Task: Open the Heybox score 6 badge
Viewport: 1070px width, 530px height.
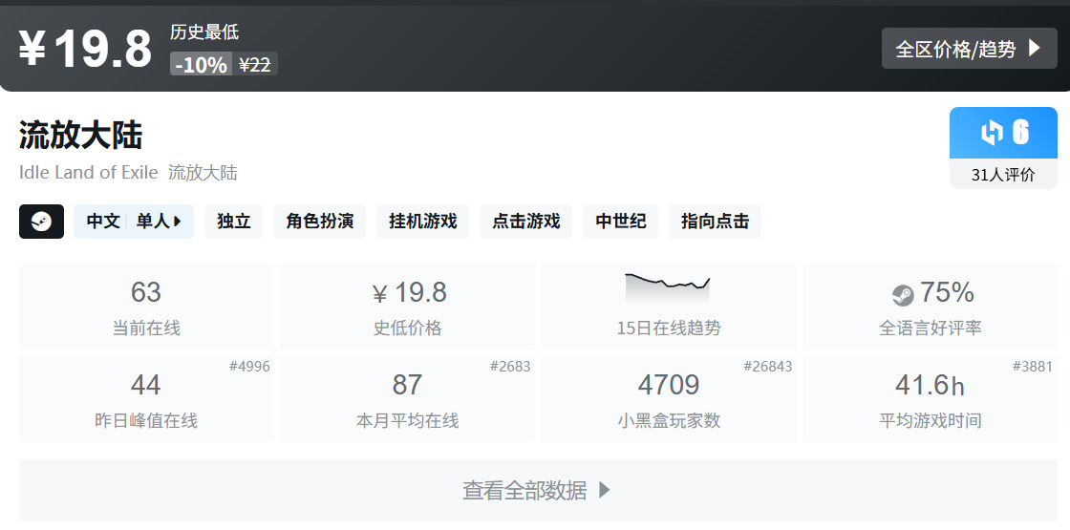Action: click(x=1003, y=133)
